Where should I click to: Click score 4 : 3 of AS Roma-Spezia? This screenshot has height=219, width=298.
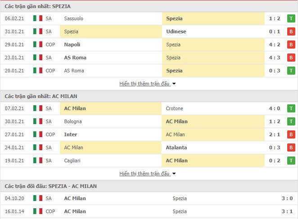275,58
